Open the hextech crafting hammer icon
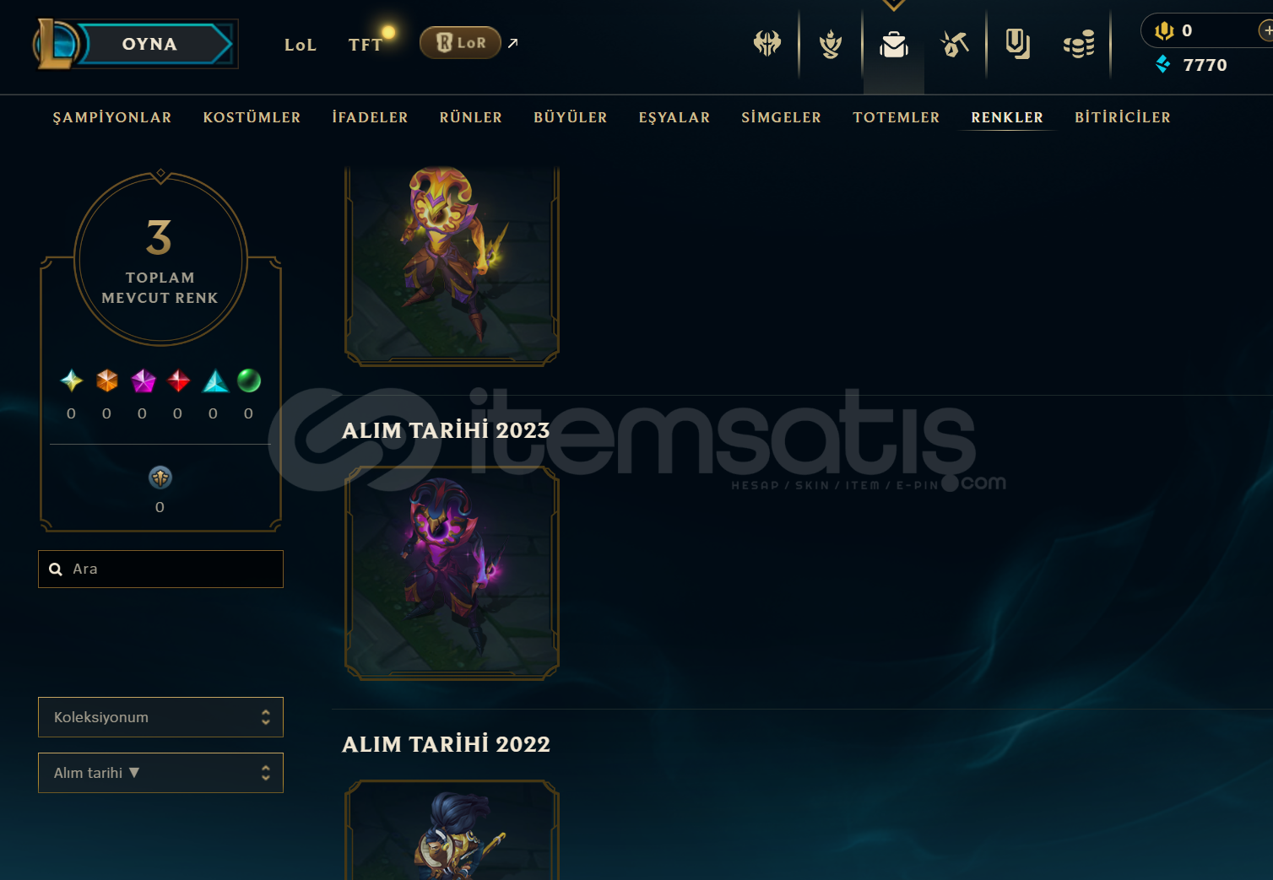This screenshot has height=880, width=1273. 955,43
